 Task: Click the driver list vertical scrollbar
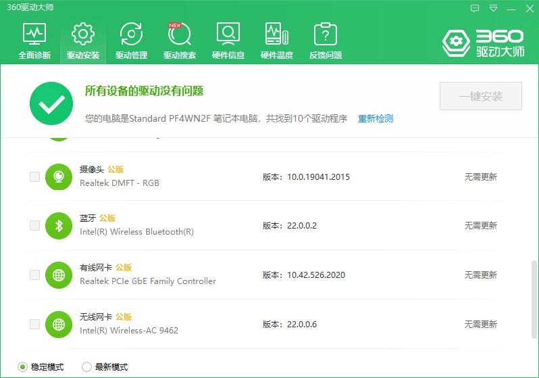[534, 299]
